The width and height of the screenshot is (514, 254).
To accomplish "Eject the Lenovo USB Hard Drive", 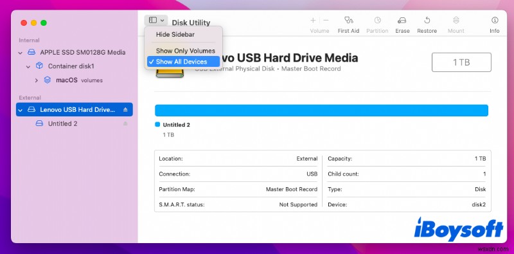I will pos(125,109).
